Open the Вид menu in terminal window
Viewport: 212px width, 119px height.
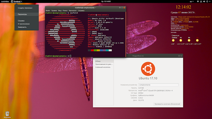60,11
